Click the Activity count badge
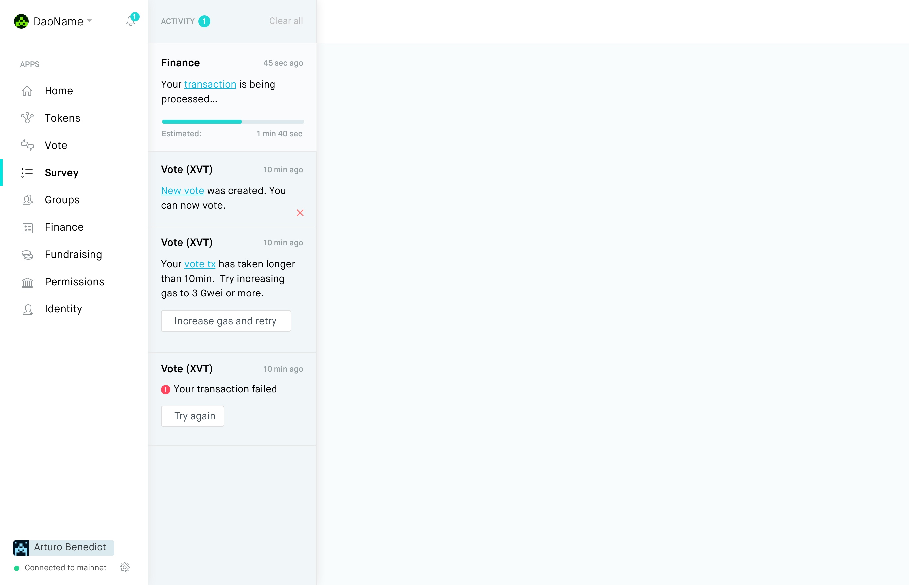Screen dimensions: 909x585 point(205,21)
